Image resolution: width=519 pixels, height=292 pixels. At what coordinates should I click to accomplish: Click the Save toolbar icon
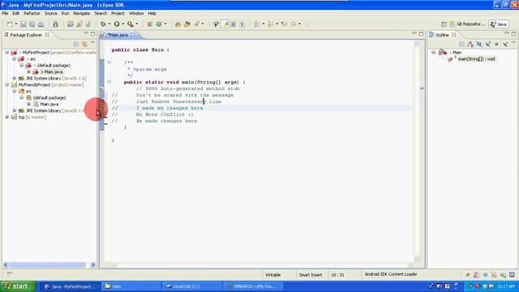[x=24, y=24]
